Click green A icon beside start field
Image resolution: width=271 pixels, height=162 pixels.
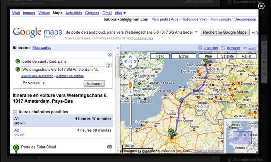coord(18,61)
